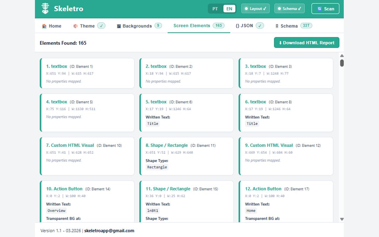Viewport: 379px width, 237px height.
Task: Click Transparent BG at label in card 10
Action: pos(63,219)
